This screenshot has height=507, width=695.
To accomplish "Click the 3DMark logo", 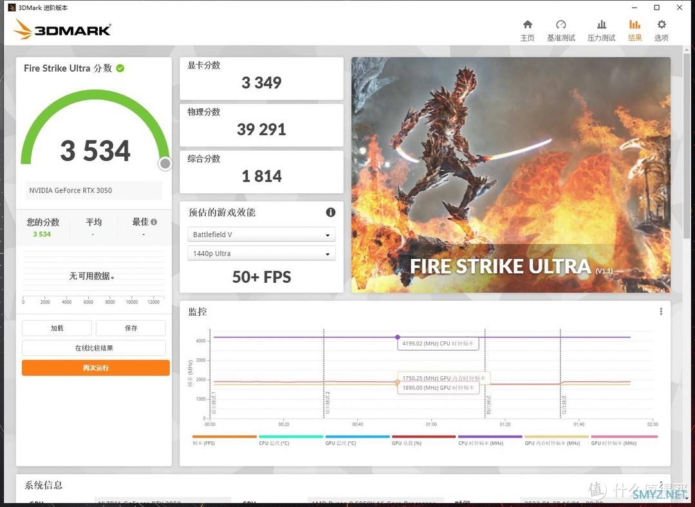I will tap(62, 29).
